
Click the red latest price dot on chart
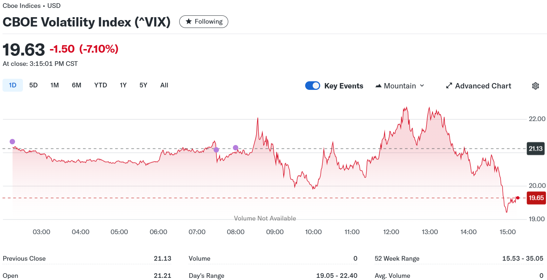point(518,198)
